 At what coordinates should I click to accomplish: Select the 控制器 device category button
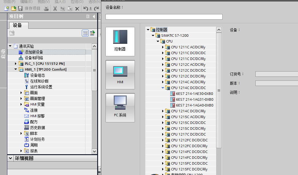tap(120, 42)
